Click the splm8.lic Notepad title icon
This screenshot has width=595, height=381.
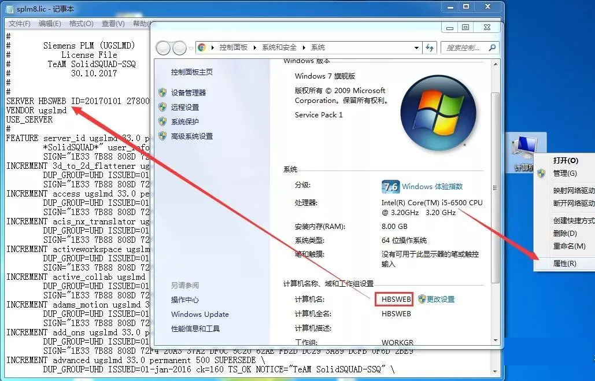[x=9, y=9]
